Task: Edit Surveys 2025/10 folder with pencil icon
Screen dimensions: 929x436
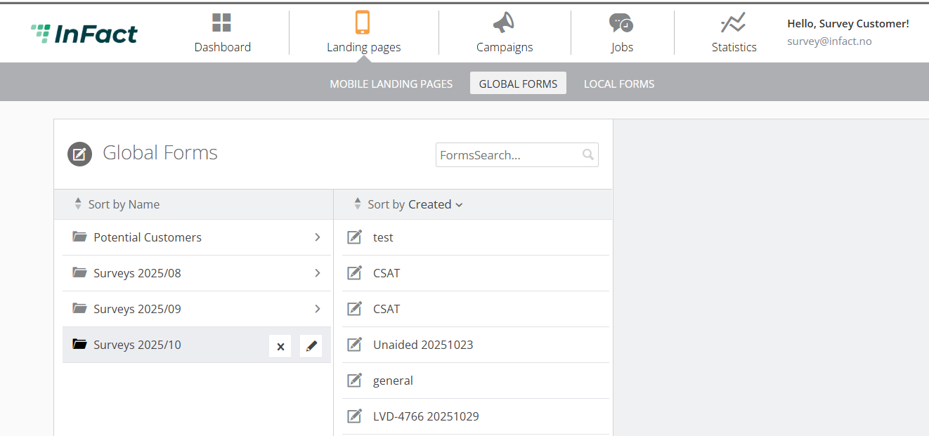Action: click(x=311, y=346)
